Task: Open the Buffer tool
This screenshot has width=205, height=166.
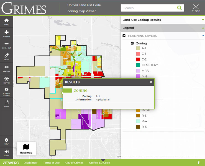Action: pos(7,80)
